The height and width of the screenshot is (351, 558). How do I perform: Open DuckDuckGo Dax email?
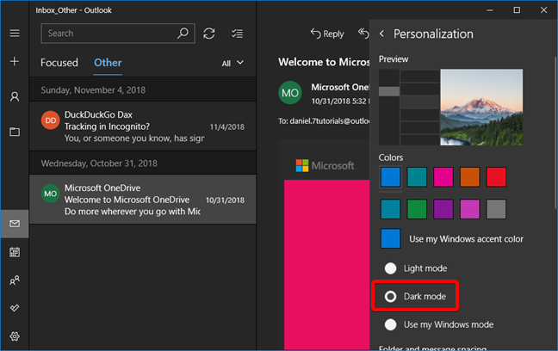click(x=143, y=126)
